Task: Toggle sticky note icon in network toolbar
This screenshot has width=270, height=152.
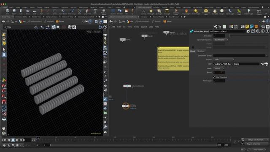Action: [x=247, y=27]
